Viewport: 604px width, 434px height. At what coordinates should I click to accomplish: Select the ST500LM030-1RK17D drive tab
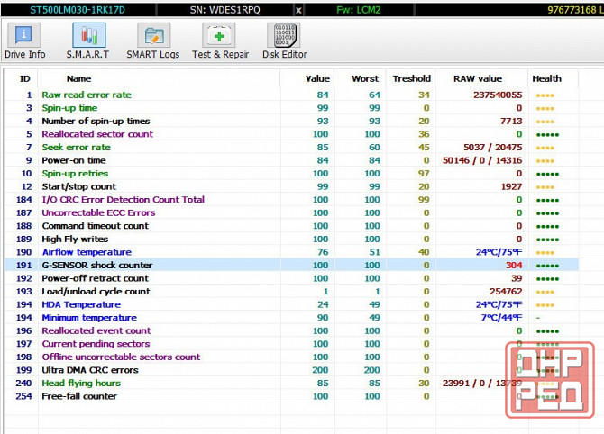(x=78, y=10)
